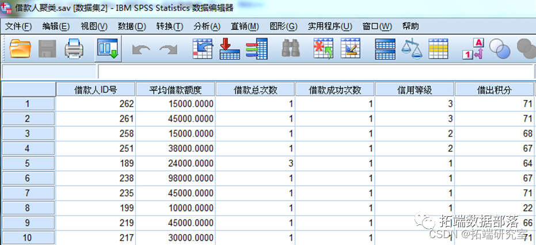The height and width of the screenshot is (245, 536).
Task: Click the Redo arrow icon
Action: (x=168, y=49)
